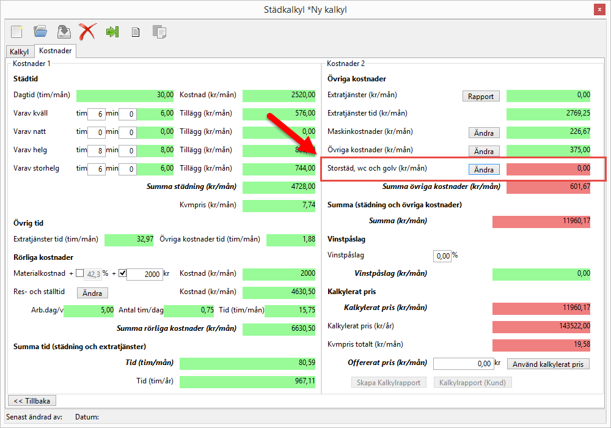Screen dimensions: 611x428
Task: Select the Kostnader tab
Action: tap(56, 51)
